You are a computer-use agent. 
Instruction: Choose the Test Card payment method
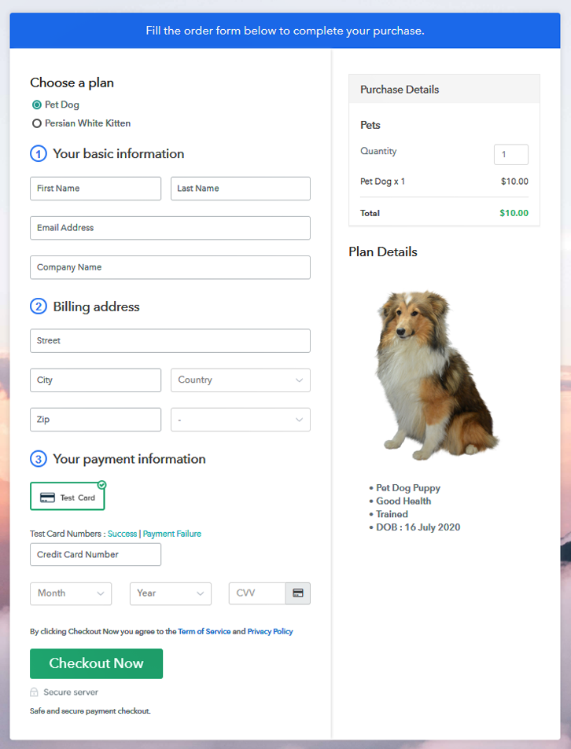point(68,497)
